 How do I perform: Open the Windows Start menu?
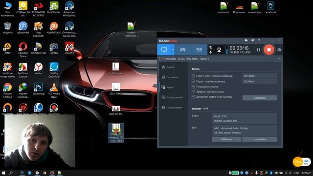tap(3, 173)
